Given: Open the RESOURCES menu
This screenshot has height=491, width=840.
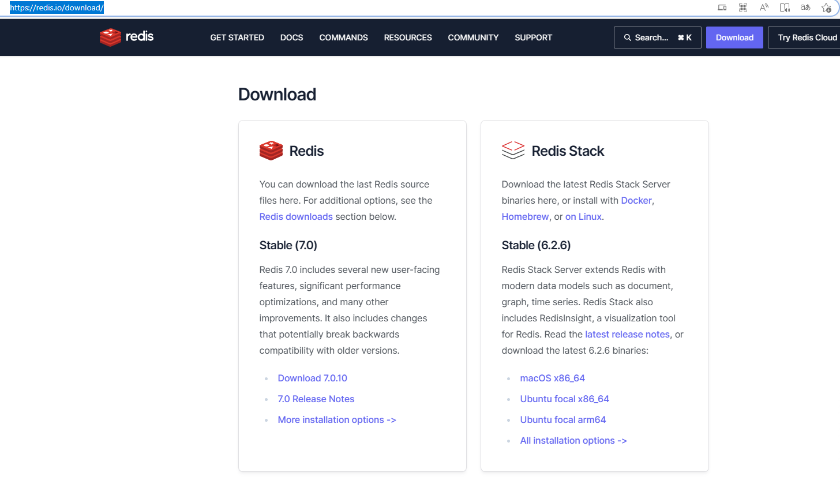Looking at the screenshot, I should [x=408, y=38].
